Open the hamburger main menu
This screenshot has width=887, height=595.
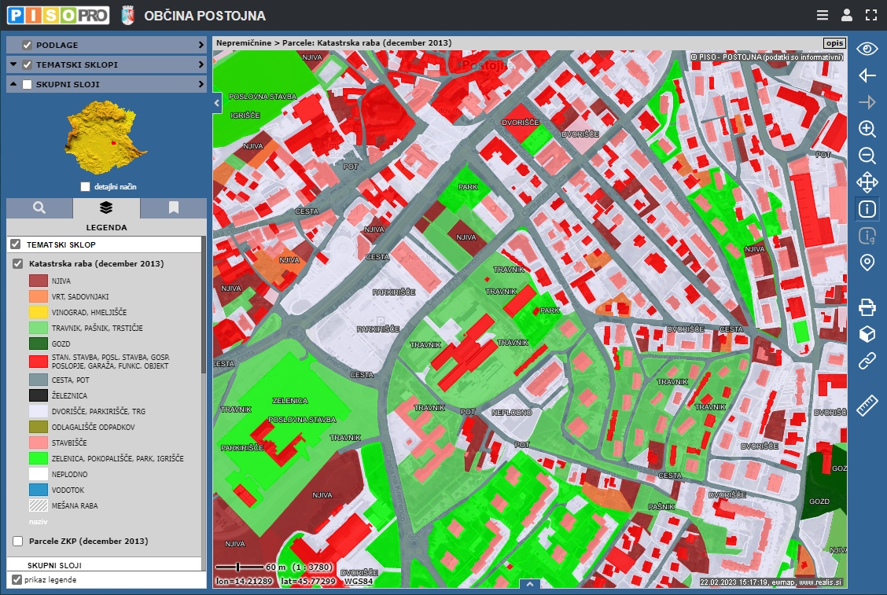coord(823,15)
